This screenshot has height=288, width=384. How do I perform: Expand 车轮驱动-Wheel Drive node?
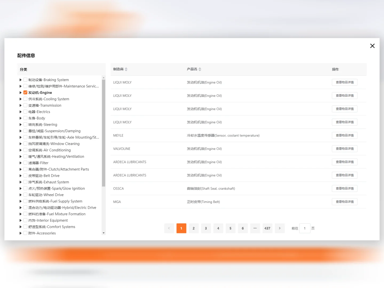point(21,195)
